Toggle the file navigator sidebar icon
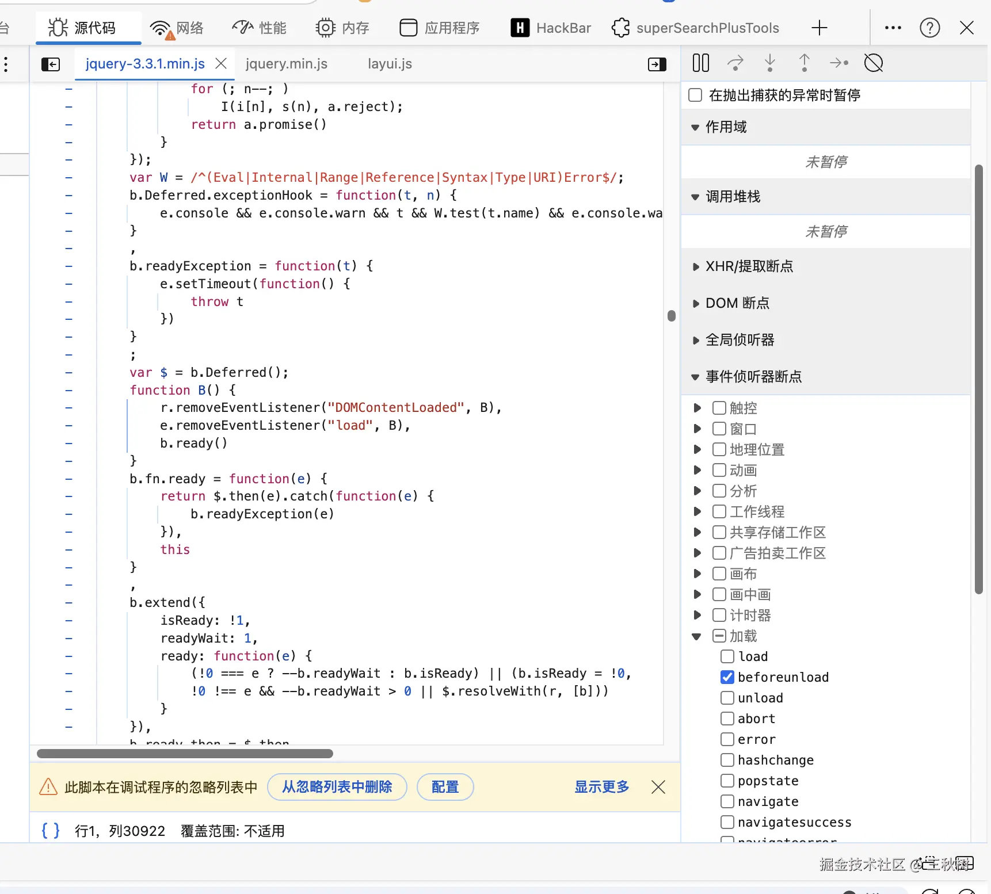This screenshot has width=991, height=894. [51, 64]
